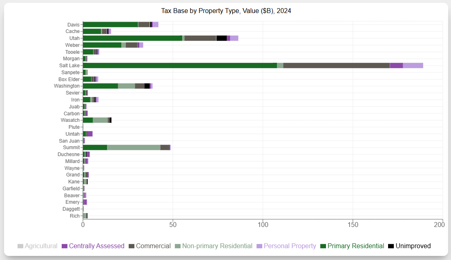The height and width of the screenshot is (260, 451).
Task: Hide the Centrally Assessed series via legend
Action: point(93,246)
